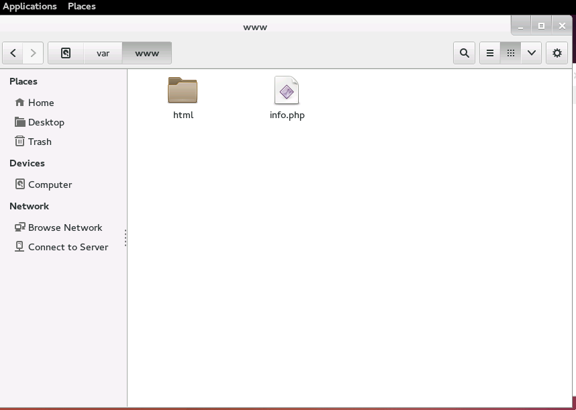The height and width of the screenshot is (410, 576).
Task: Switch to list view
Action: click(x=490, y=53)
